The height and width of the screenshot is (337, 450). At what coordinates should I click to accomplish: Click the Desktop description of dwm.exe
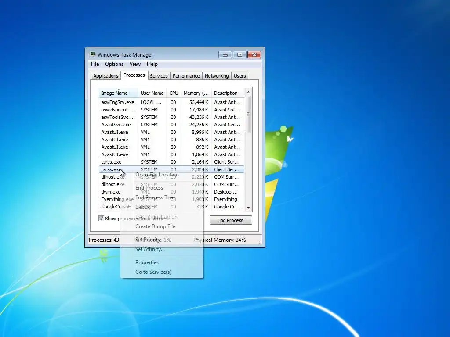pyautogui.click(x=226, y=192)
